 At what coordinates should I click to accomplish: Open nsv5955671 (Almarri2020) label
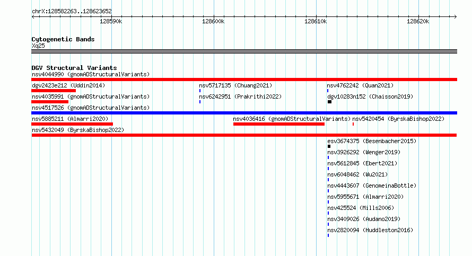point(365,197)
